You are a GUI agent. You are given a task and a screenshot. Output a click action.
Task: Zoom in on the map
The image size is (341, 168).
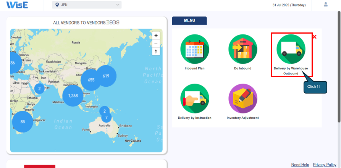point(156,36)
